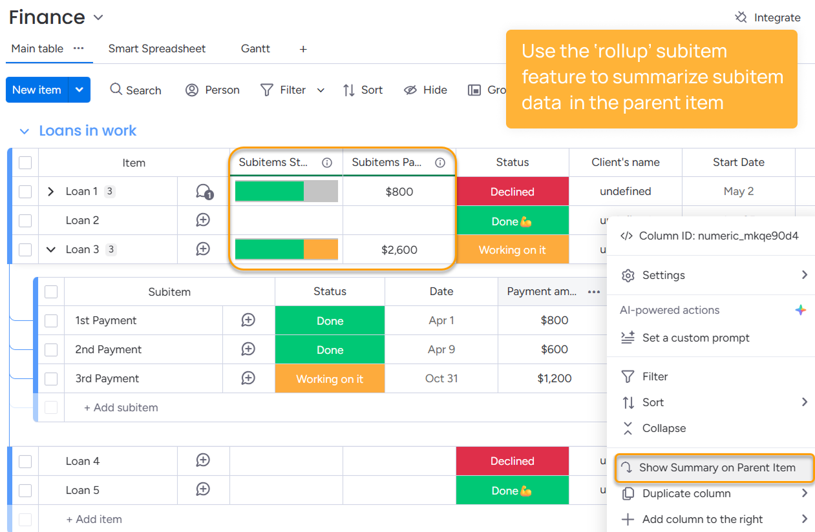The width and height of the screenshot is (815, 532).
Task: Switch to the Gantt tab
Action: click(x=255, y=49)
